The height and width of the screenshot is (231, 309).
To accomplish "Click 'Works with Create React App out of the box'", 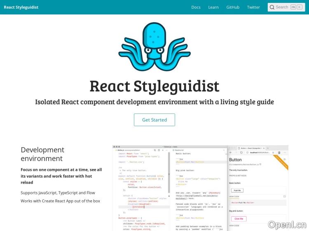I will coord(60,201).
